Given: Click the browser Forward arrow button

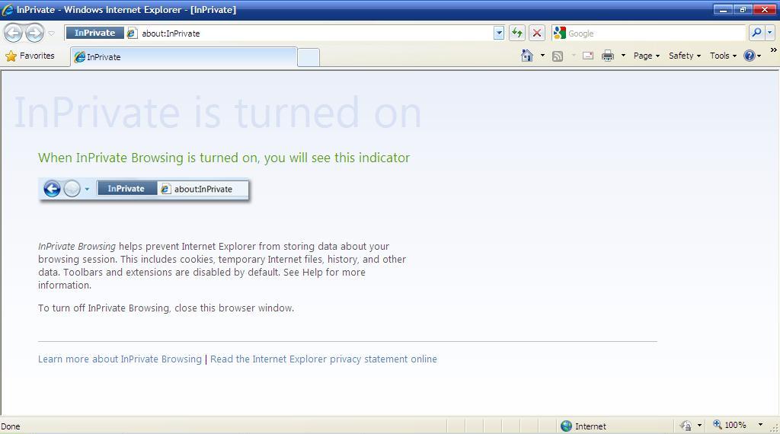Looking at the screenshot, I should click(34, 34).
